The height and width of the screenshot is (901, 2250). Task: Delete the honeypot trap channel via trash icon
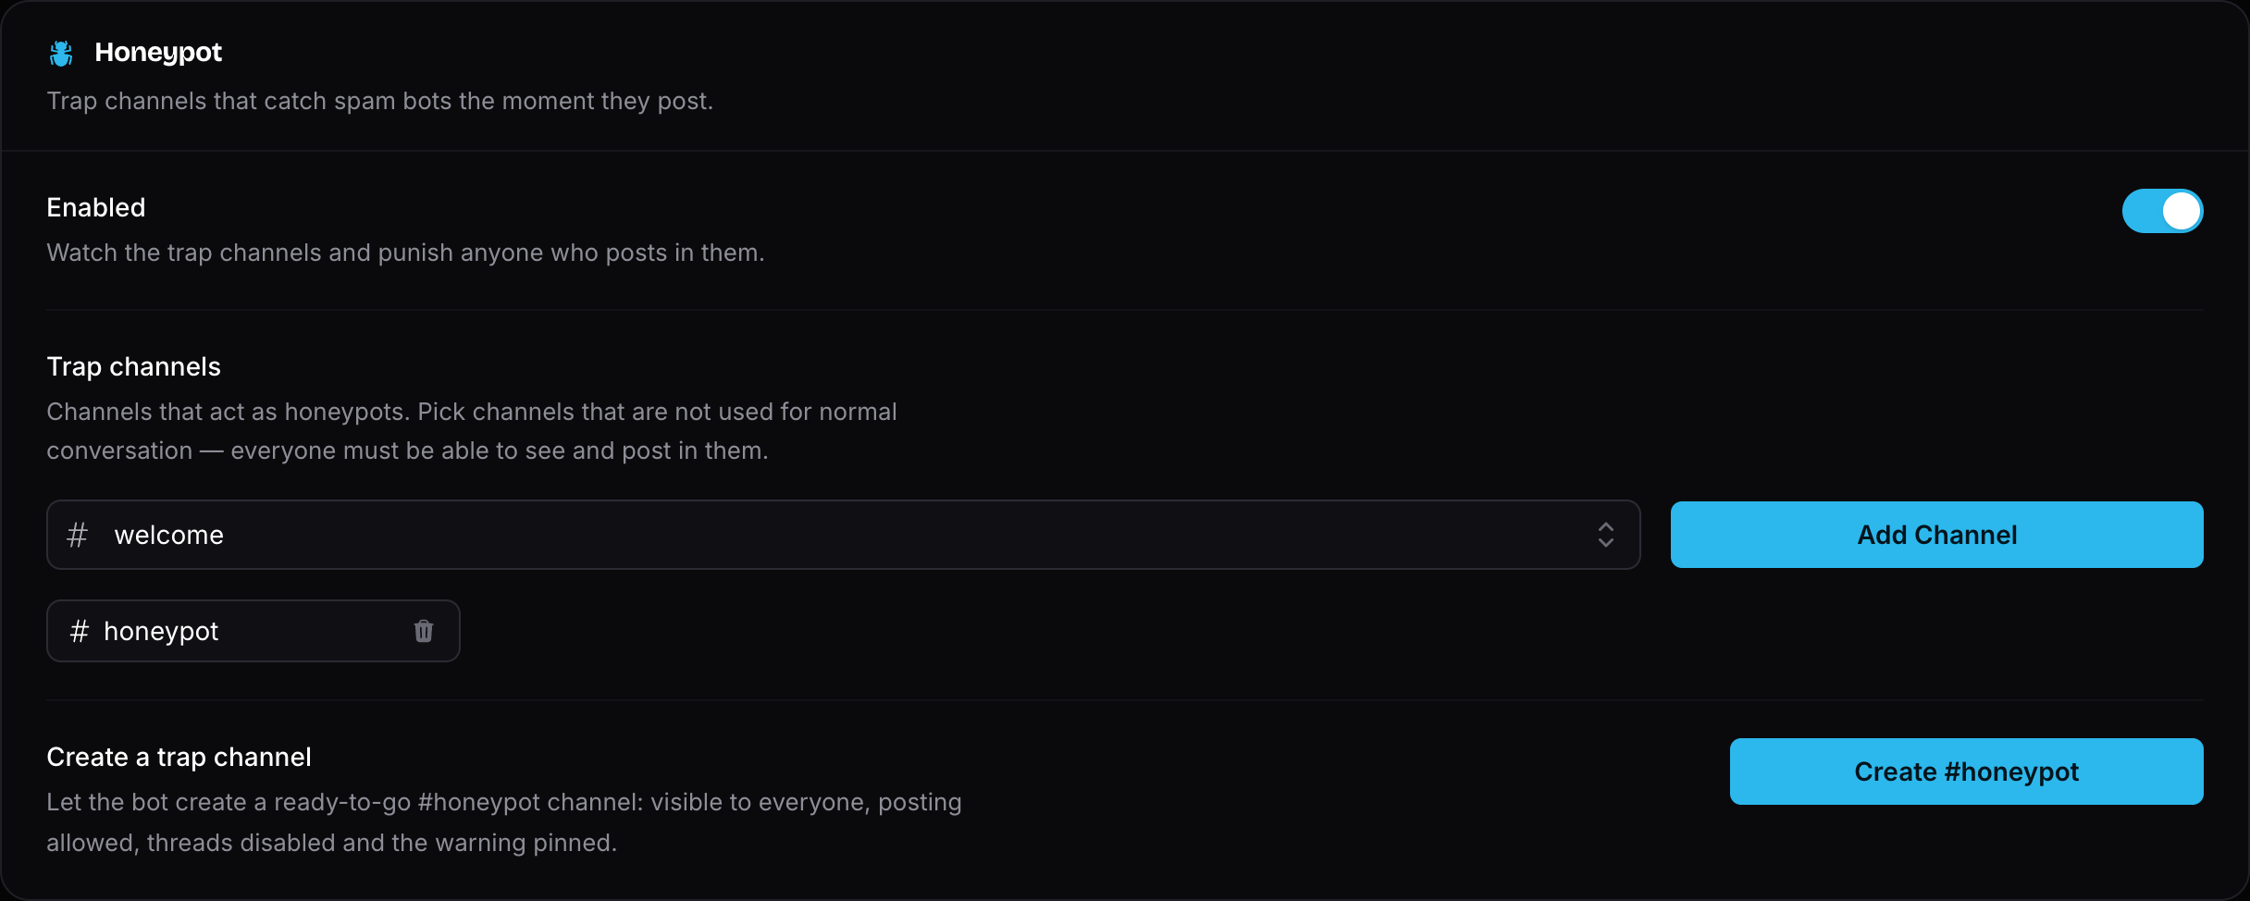[x=424, y=631]
